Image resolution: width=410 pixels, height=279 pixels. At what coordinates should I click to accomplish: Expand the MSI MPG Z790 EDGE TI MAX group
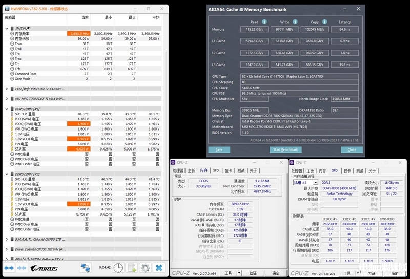tap(7, 99)
